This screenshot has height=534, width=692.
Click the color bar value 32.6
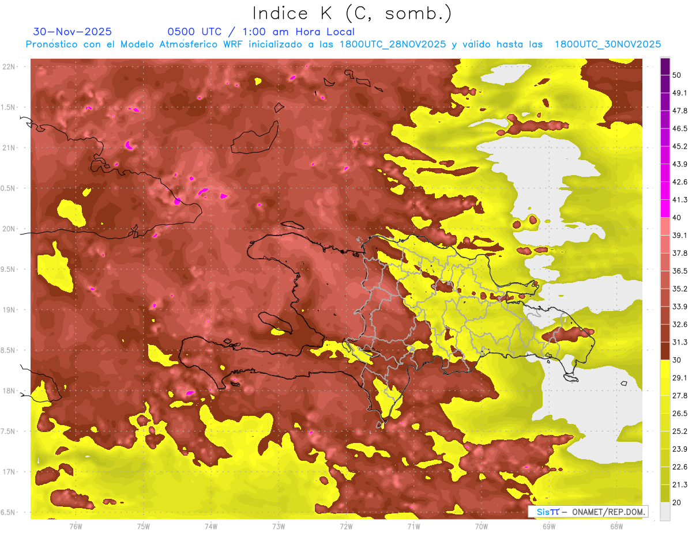click(x=680, y=324)
